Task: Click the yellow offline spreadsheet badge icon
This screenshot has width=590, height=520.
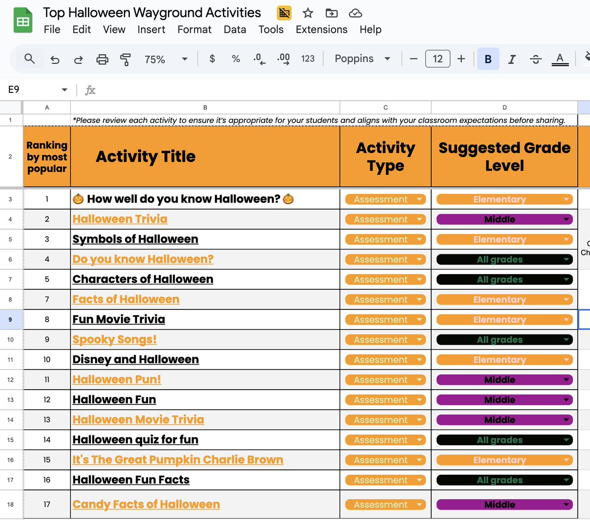Action: click(x=284, y=13)
